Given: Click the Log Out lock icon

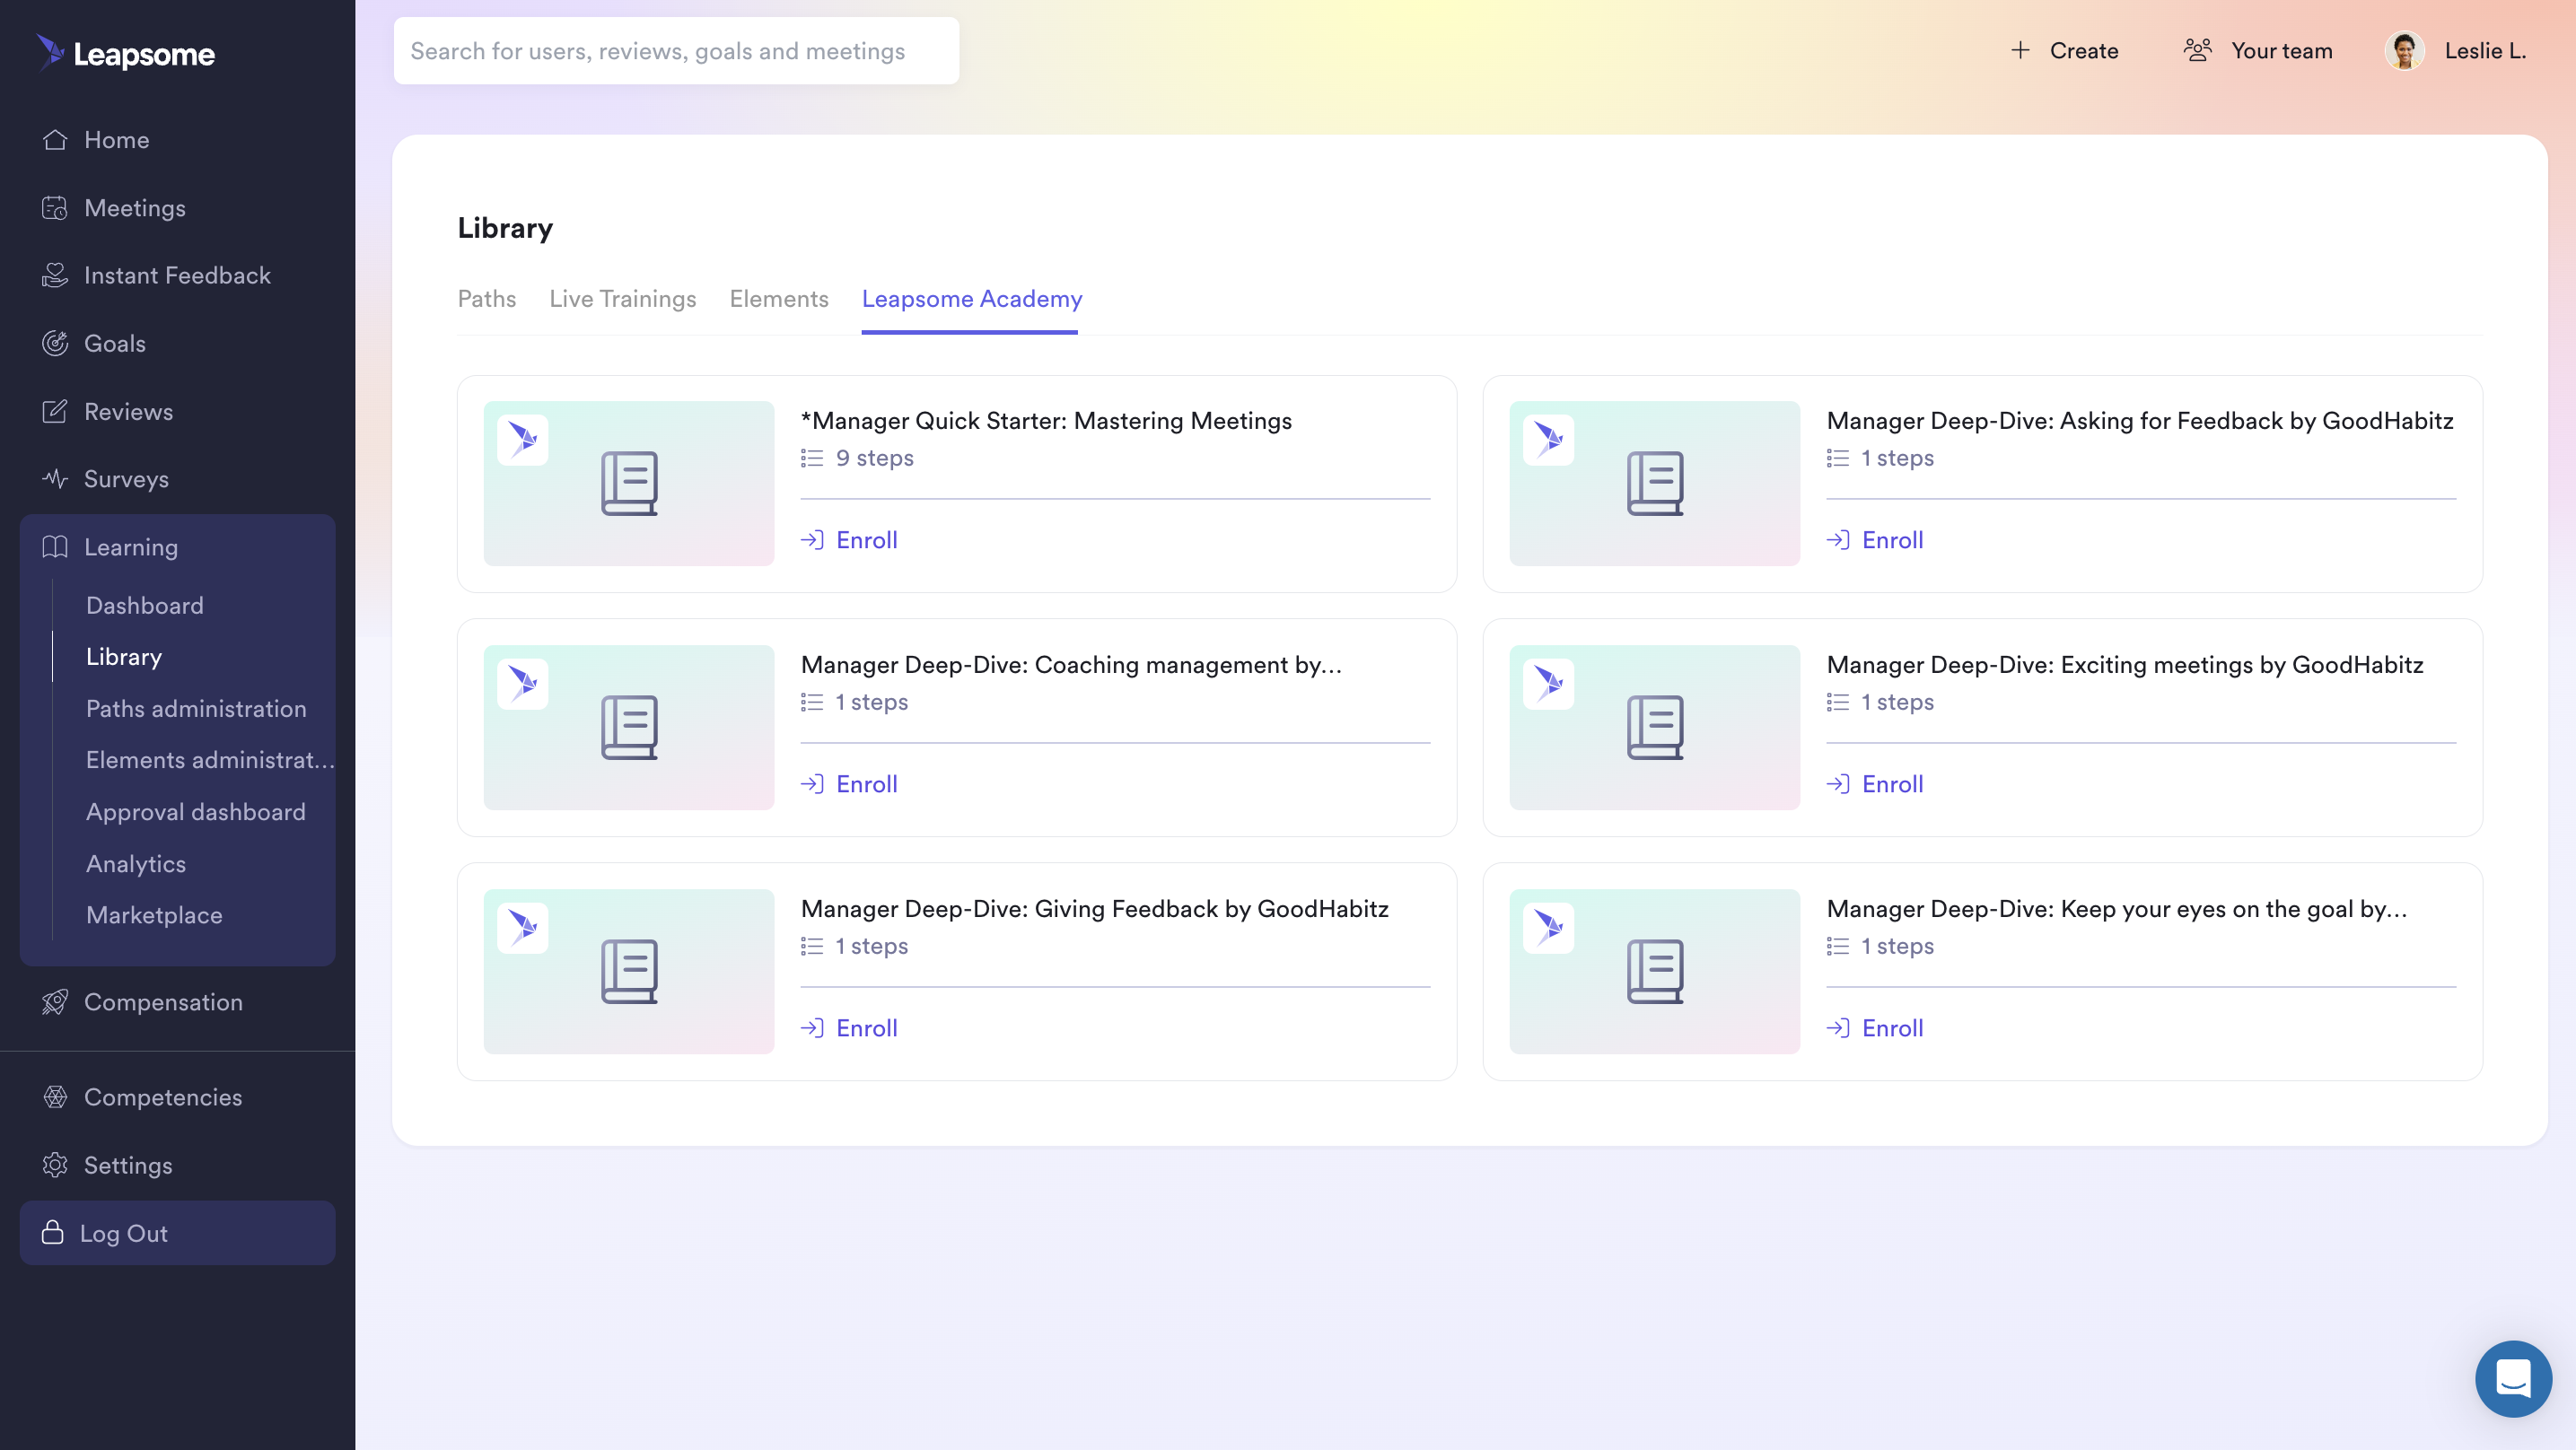Looking at the screenshot, I should click(52, 1232).
